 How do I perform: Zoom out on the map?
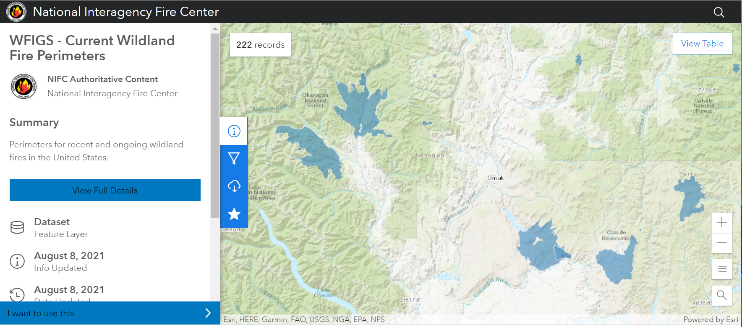click(x=722, y=243)
